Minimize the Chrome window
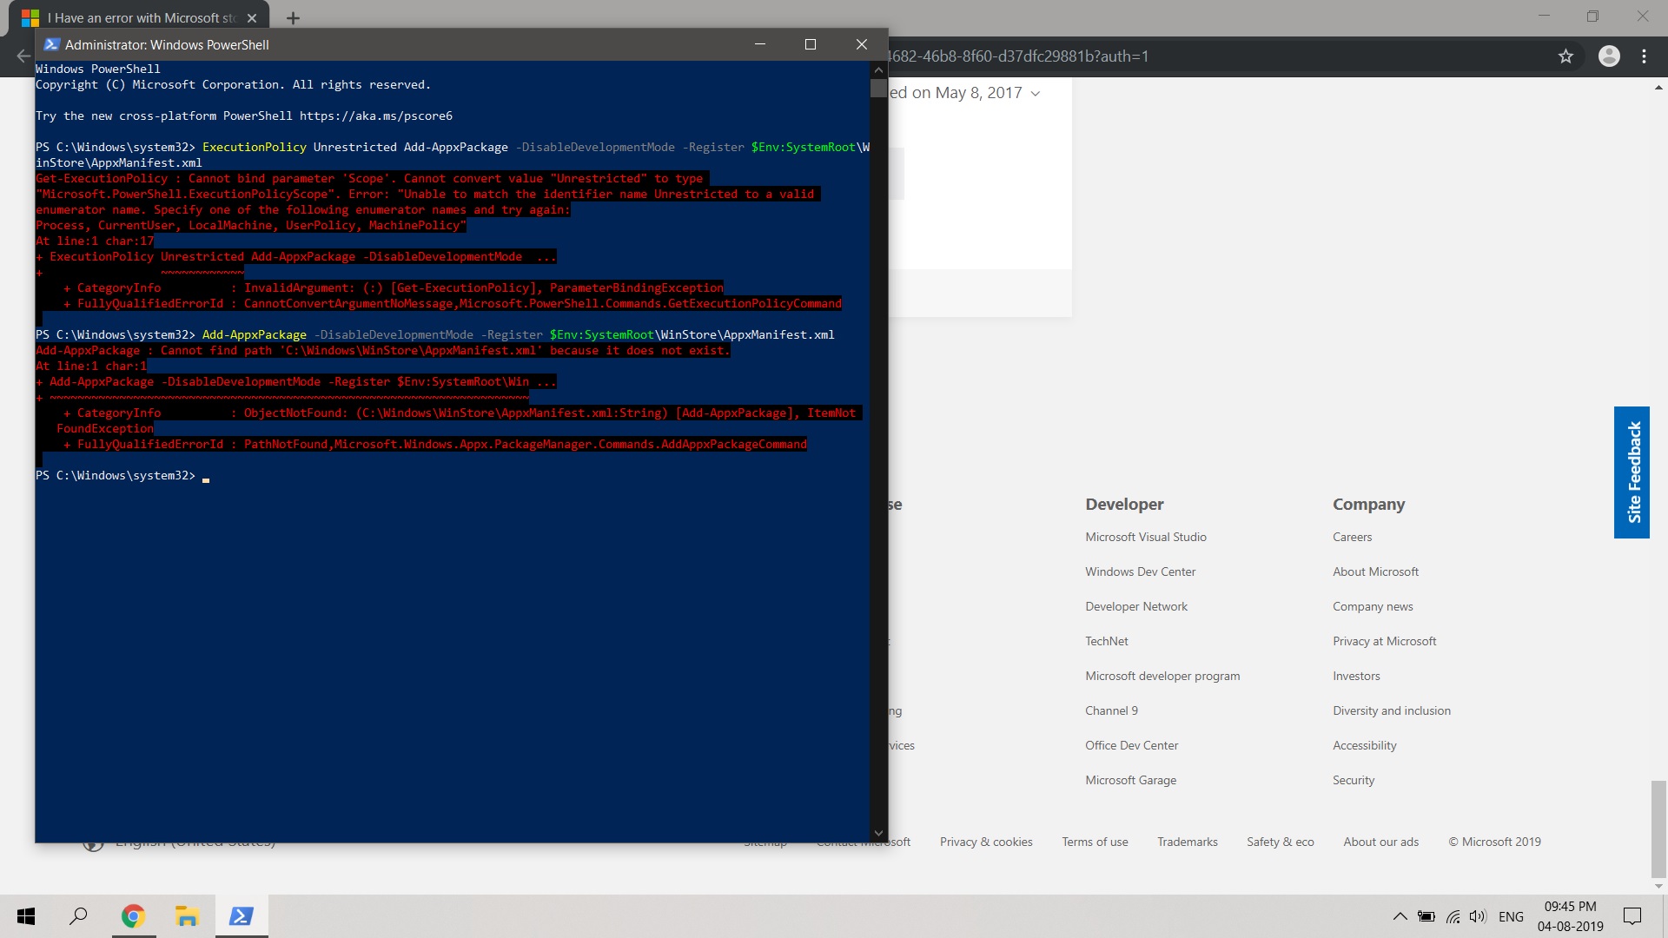 [x=1544, y=16]
